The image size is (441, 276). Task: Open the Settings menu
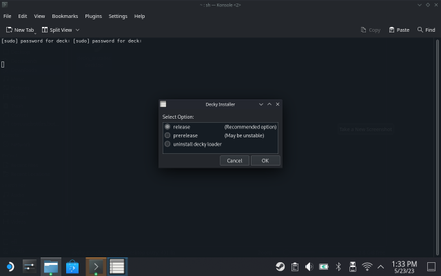pyautogui.click(x=118, y=16)
